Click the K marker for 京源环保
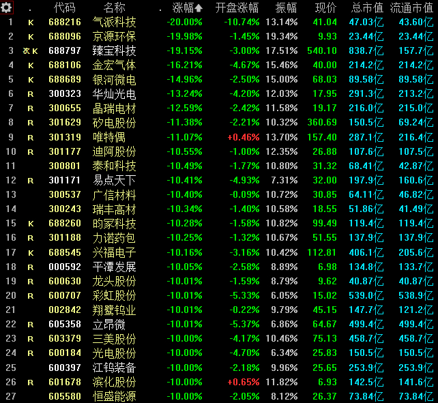Screen dimensions: 438x403 [x=31, y=37]
